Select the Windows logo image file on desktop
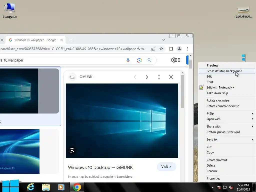256x192 pixels. (x=243, y=58)
